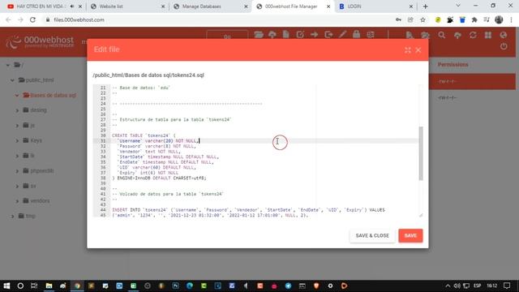The height and width of the screenshot is (292, 519).
Task: Create new file using document icon
Action: [x=286, y=34]
